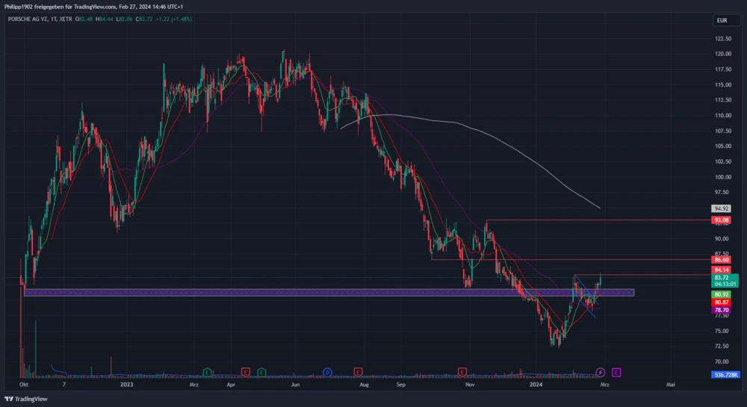Select the red E marker left of Apr
This screenshot has width=747, height=407.
pos(245,372)
